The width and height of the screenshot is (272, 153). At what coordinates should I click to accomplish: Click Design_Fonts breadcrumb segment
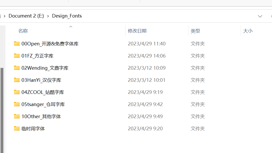coord(67,16)
